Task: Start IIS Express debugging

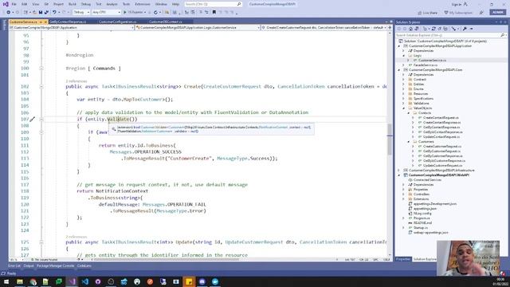Action: click(133, 13)
